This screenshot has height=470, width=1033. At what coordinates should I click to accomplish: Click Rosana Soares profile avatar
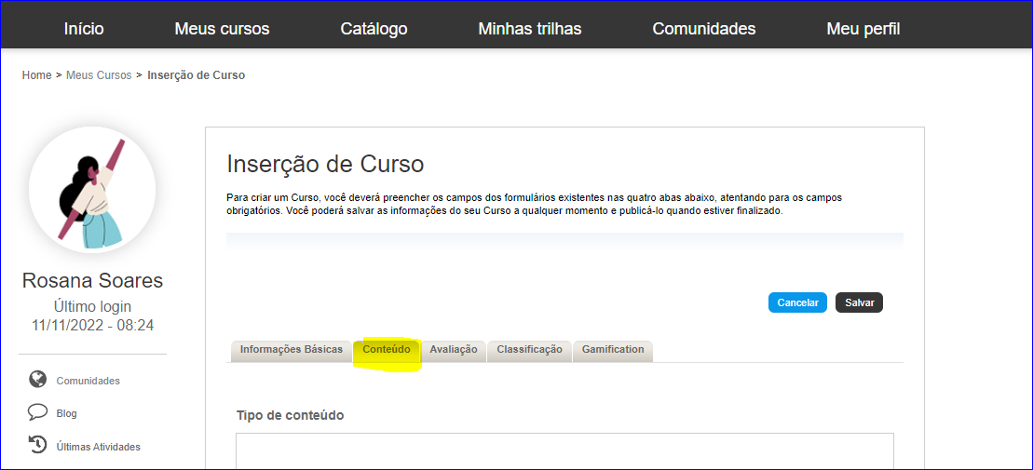pyautogui.click(x=92, y=190)
